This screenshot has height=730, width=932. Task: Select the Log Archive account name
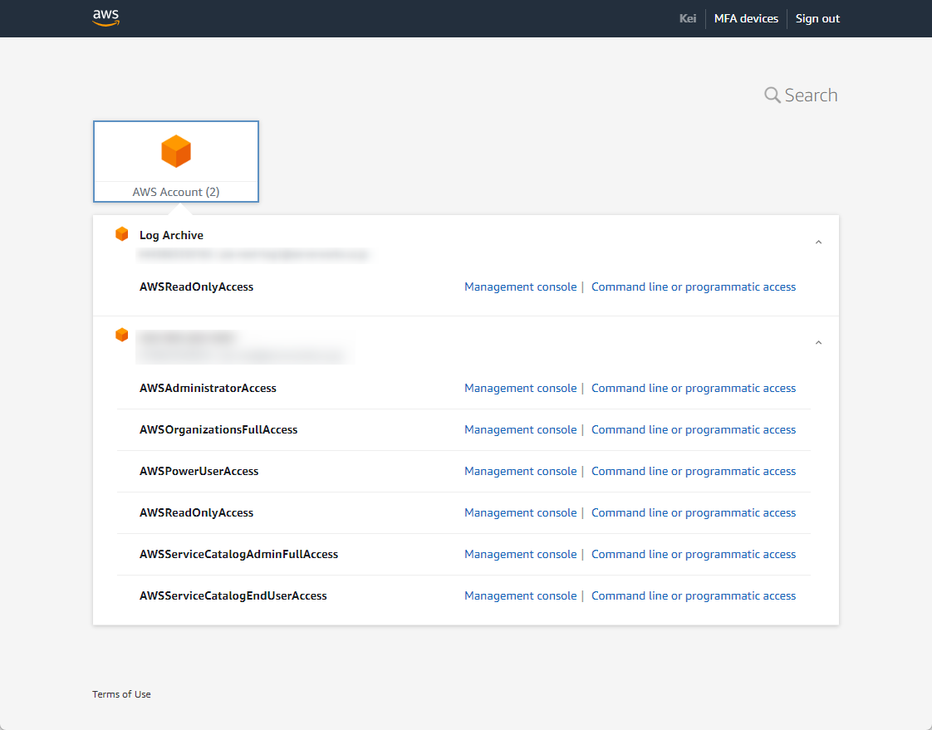click(x=171, y=235)
